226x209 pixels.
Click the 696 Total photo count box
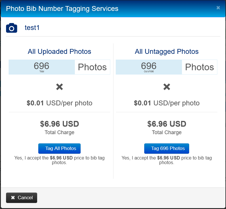[42, 67]
